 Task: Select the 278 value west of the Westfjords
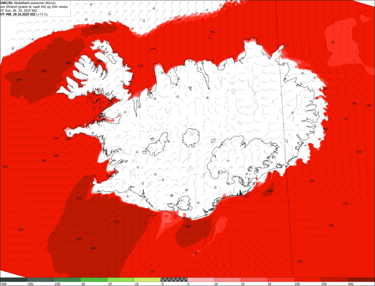44,71
